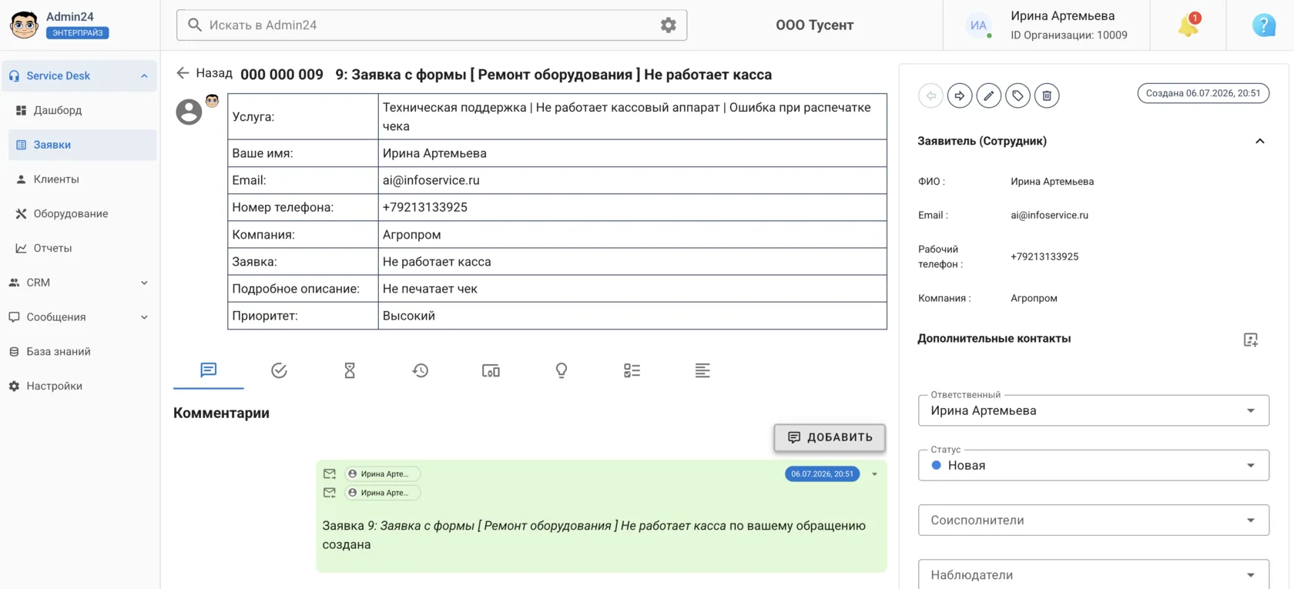
Task: Click the Admin24 mascot logo
Action: pos(24,25)
